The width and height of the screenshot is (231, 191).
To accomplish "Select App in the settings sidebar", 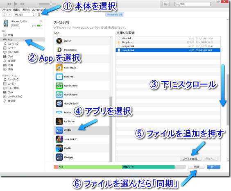I will (x=22, y=39).
